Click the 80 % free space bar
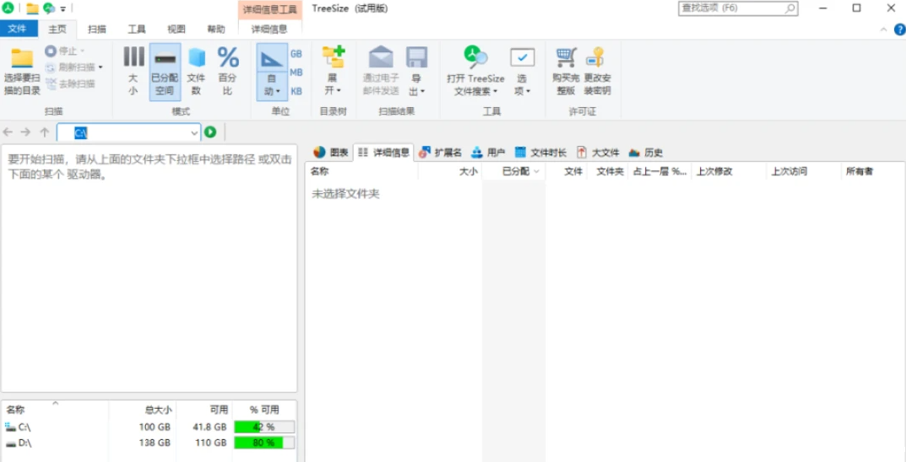The height and width of the screenshot is (462, 906). pyautogui.click(x=264, y=443)
